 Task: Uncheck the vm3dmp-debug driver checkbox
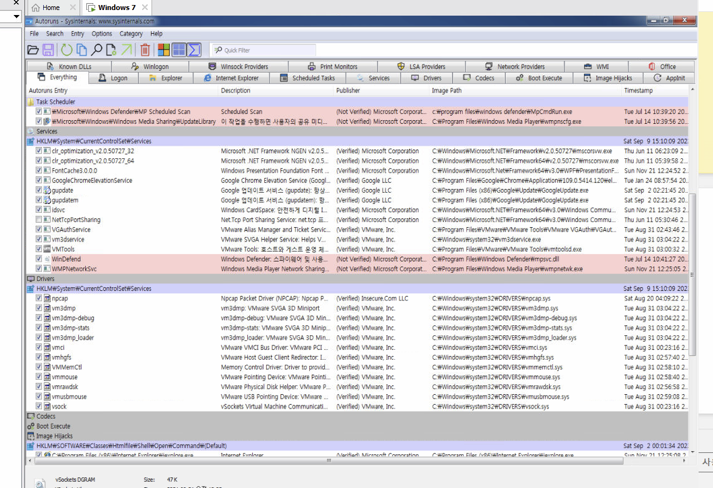click(x=39, y=318)
